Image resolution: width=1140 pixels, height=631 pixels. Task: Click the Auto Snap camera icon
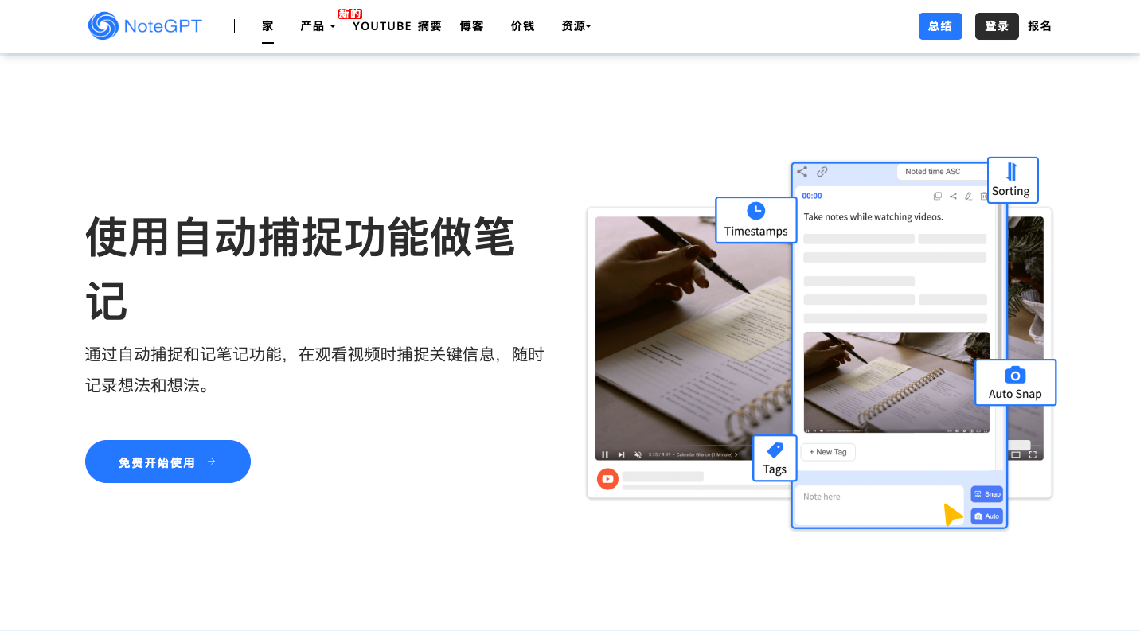pyautogui.click(x=1015, y=375)
